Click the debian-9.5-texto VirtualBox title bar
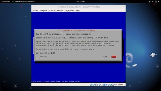The height and width of the screenshot is (91, 161). (78, 7)
